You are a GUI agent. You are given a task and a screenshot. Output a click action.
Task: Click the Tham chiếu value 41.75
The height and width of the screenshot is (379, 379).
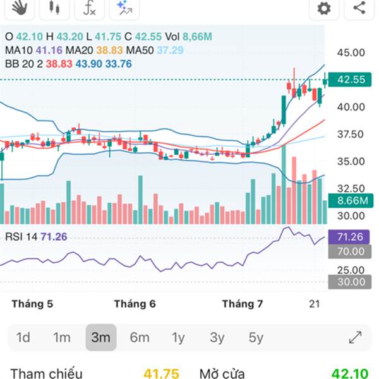click(x=161, y=373)
